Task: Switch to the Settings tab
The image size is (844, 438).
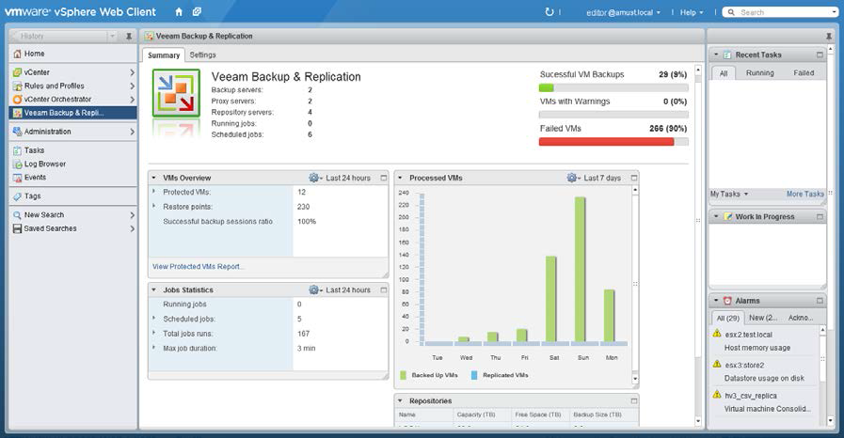Action: pyautogui.click(x=202, y=55)
